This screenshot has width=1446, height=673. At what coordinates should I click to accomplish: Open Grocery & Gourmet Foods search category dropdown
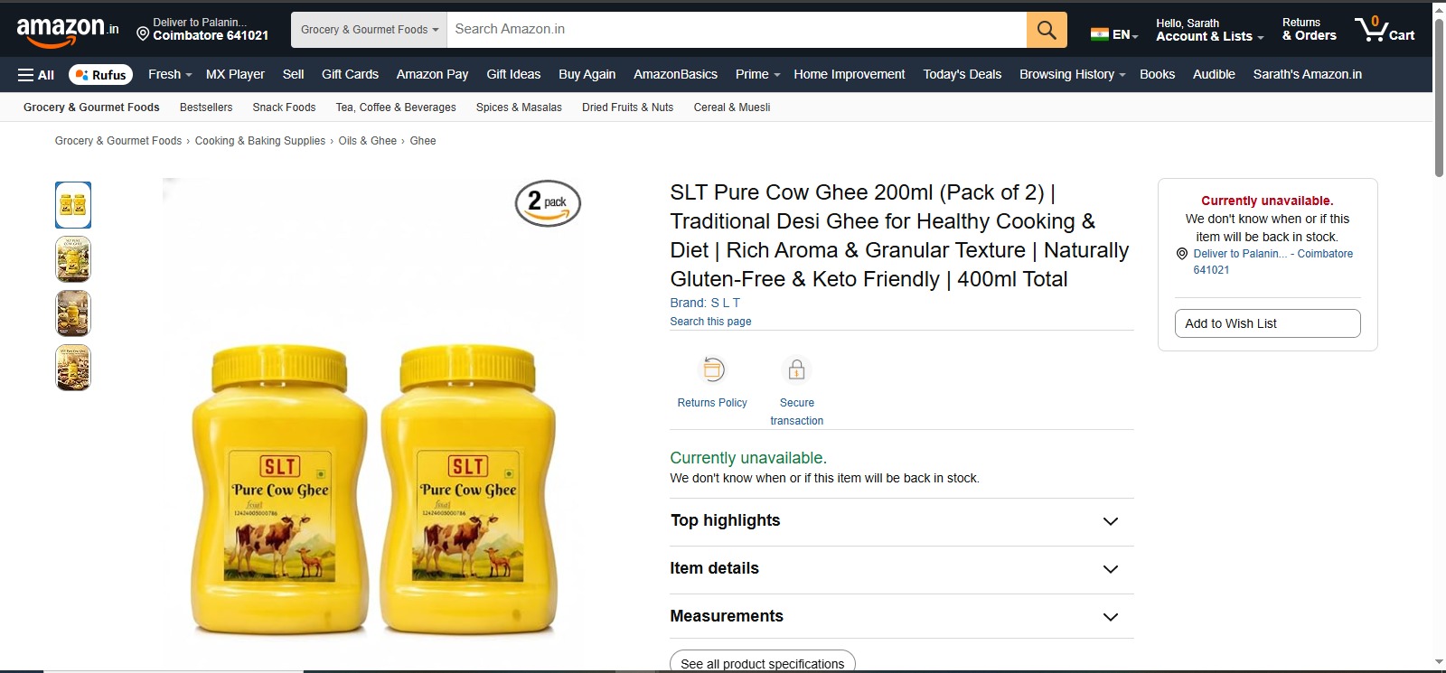pyautogui.click(x=369, y=30)
